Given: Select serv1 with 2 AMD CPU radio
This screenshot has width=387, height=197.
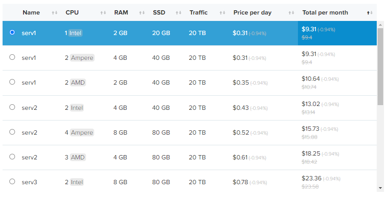Looking at the screenshot, I should pyautogui.click(x=12, y=82).
